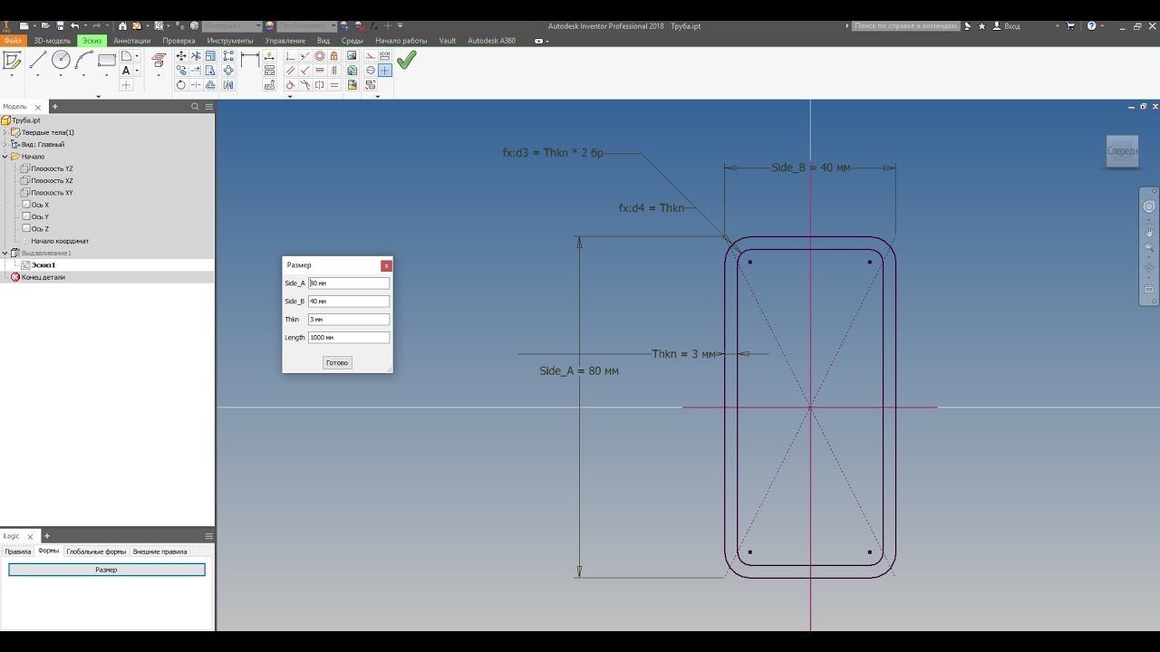Screen dimensions: 1160x652
Task: Open the model browser hamburger menu
Action: click(208, 107)
